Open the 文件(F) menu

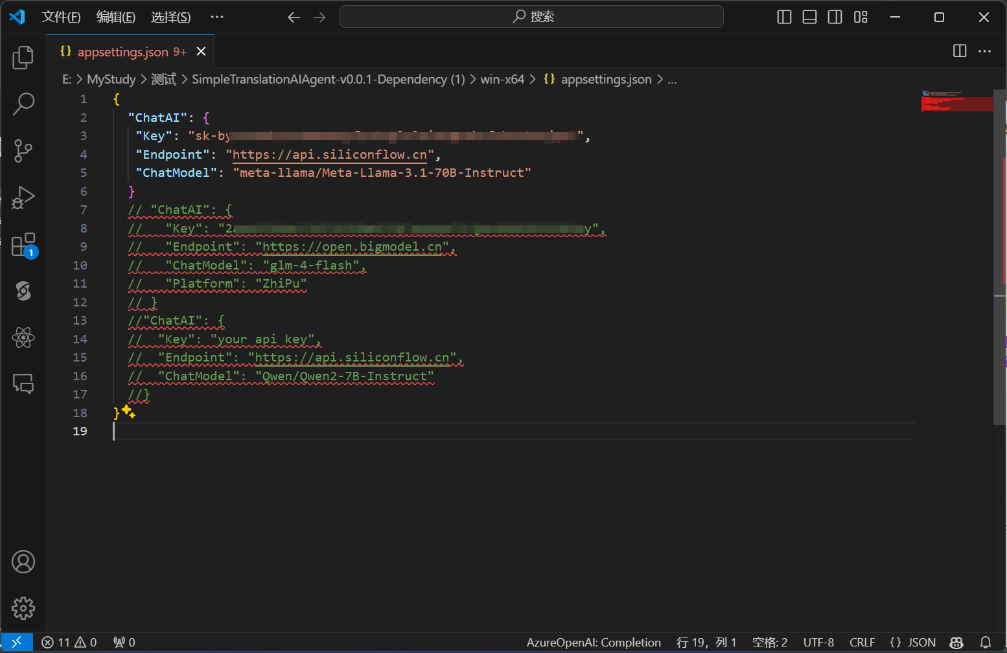pyautogui.click(x=61, y=17)
